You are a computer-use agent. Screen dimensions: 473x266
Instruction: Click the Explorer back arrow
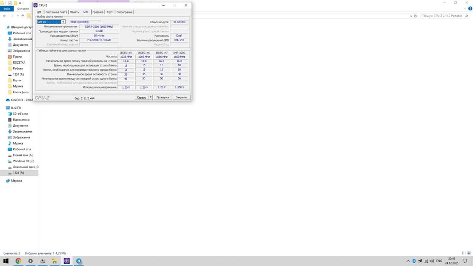(5, 16)
